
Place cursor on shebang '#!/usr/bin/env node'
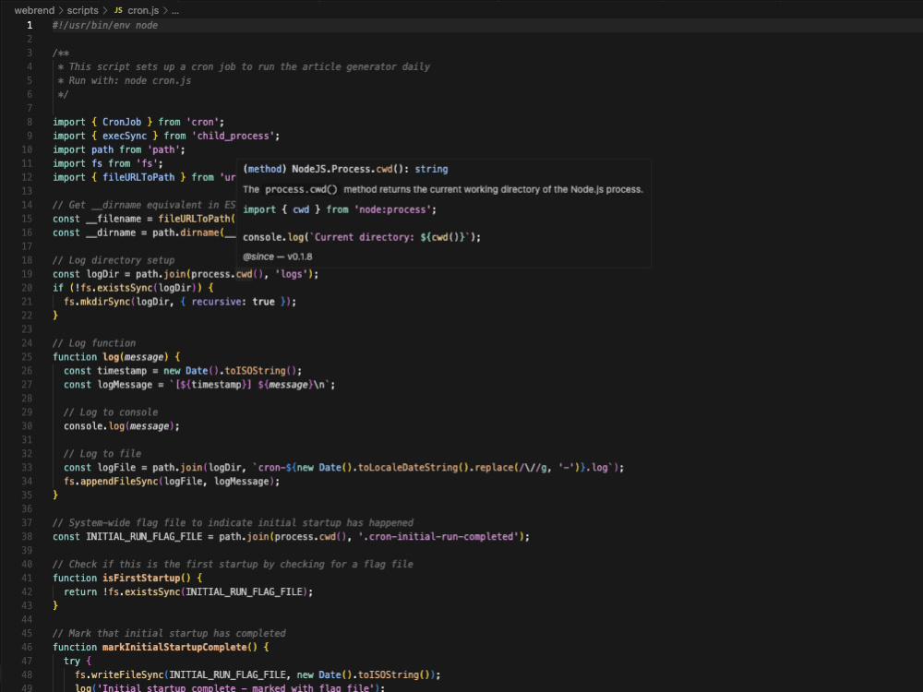click(x=105, y=25)
